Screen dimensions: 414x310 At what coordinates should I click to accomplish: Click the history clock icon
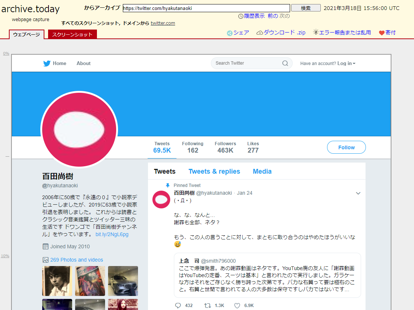241,16
